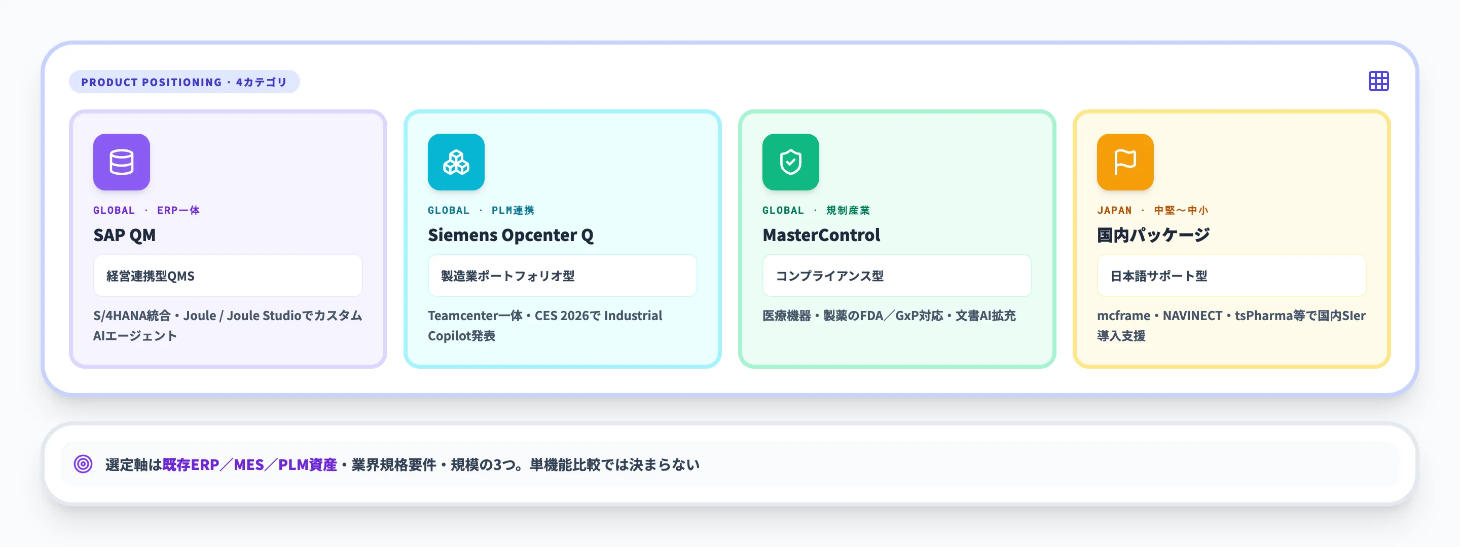Click the Siemens Opcenter Q title

point(511,235)
